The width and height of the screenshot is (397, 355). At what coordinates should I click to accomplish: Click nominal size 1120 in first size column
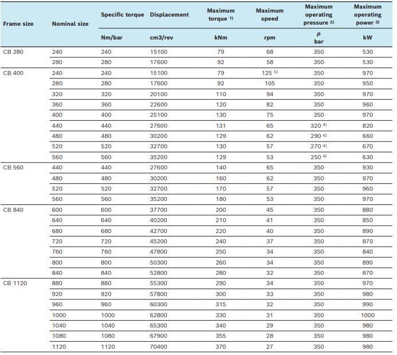pyautogui.click(x=59, y=346)
